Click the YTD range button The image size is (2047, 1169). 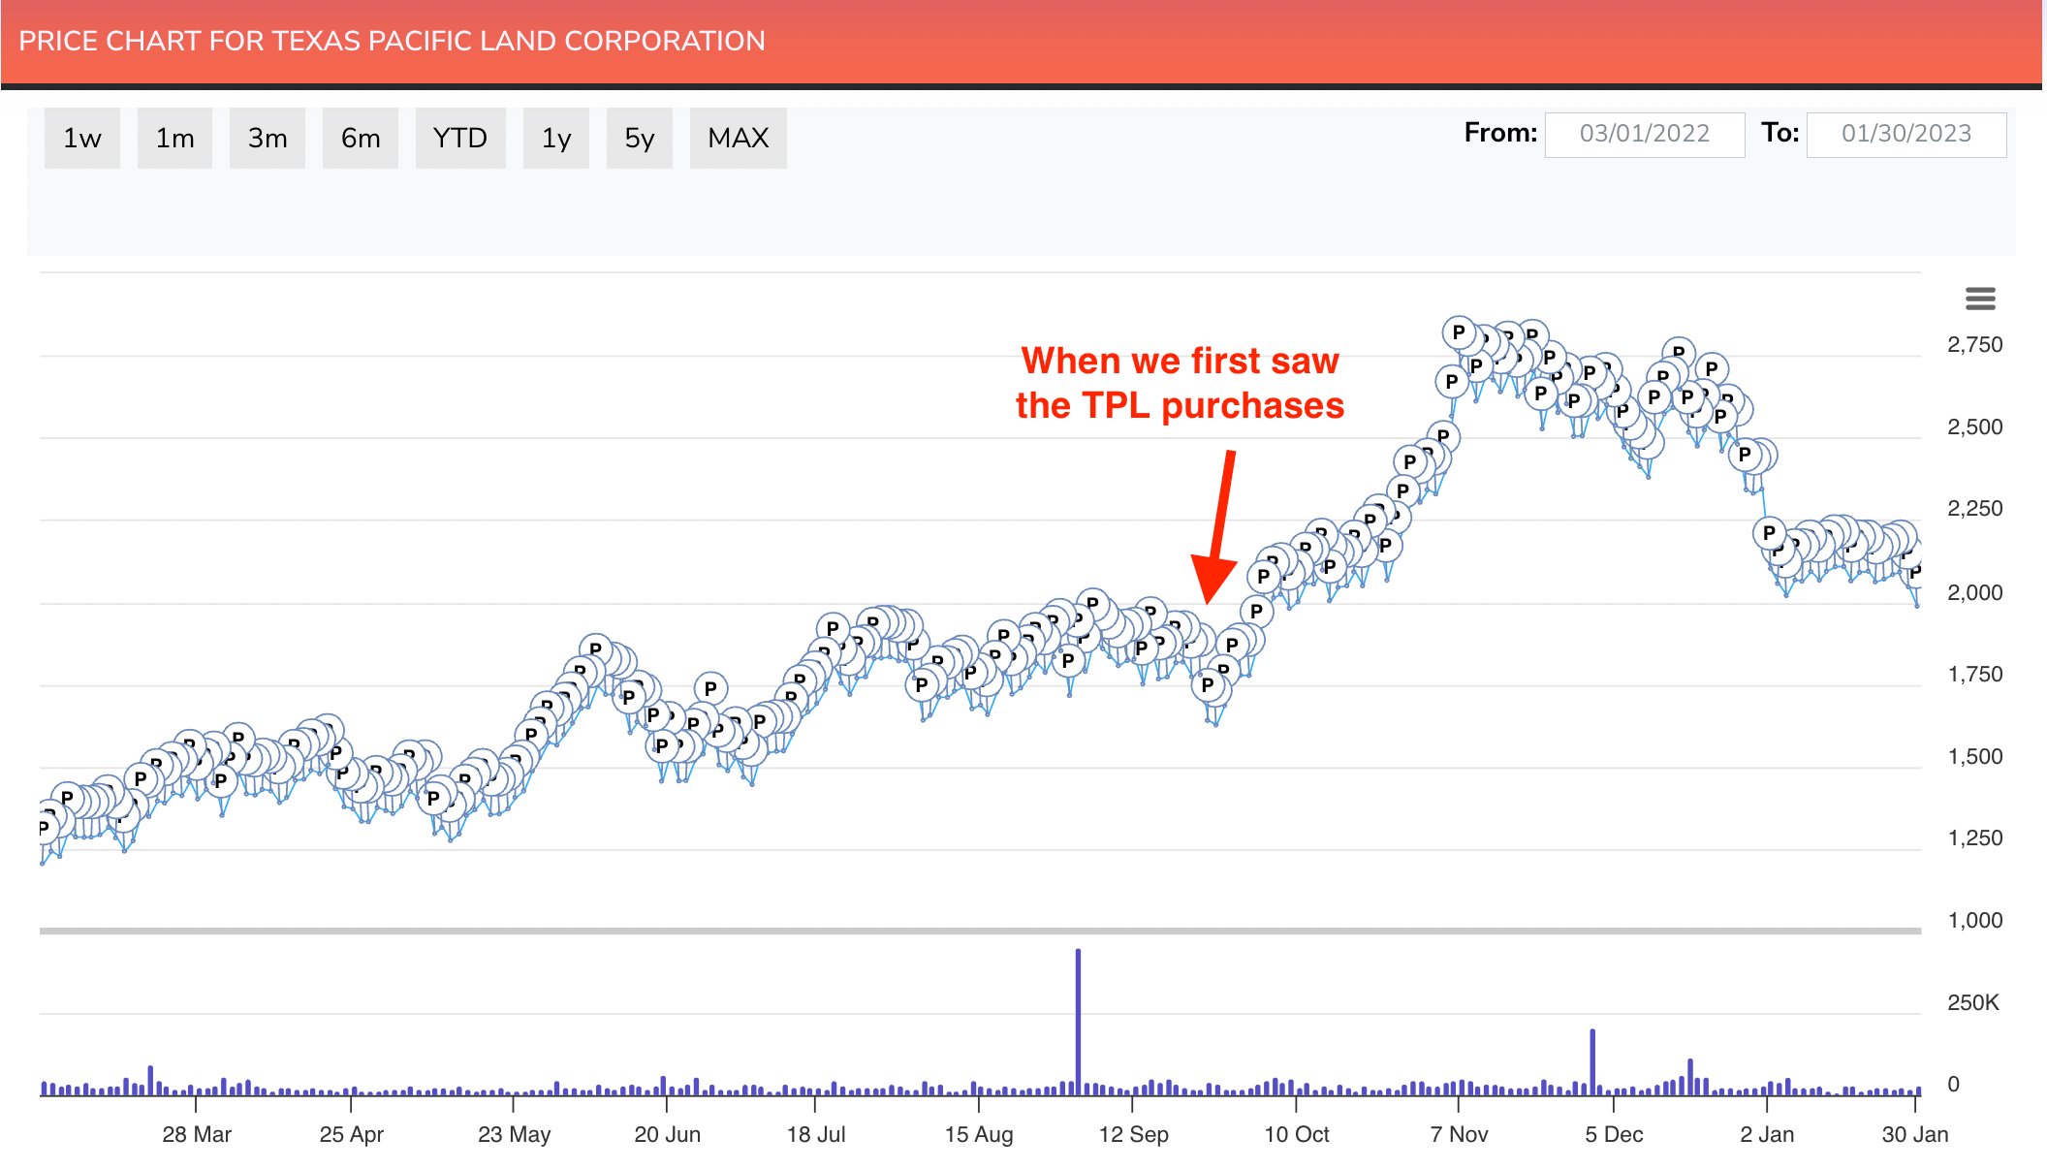(459, 139)
